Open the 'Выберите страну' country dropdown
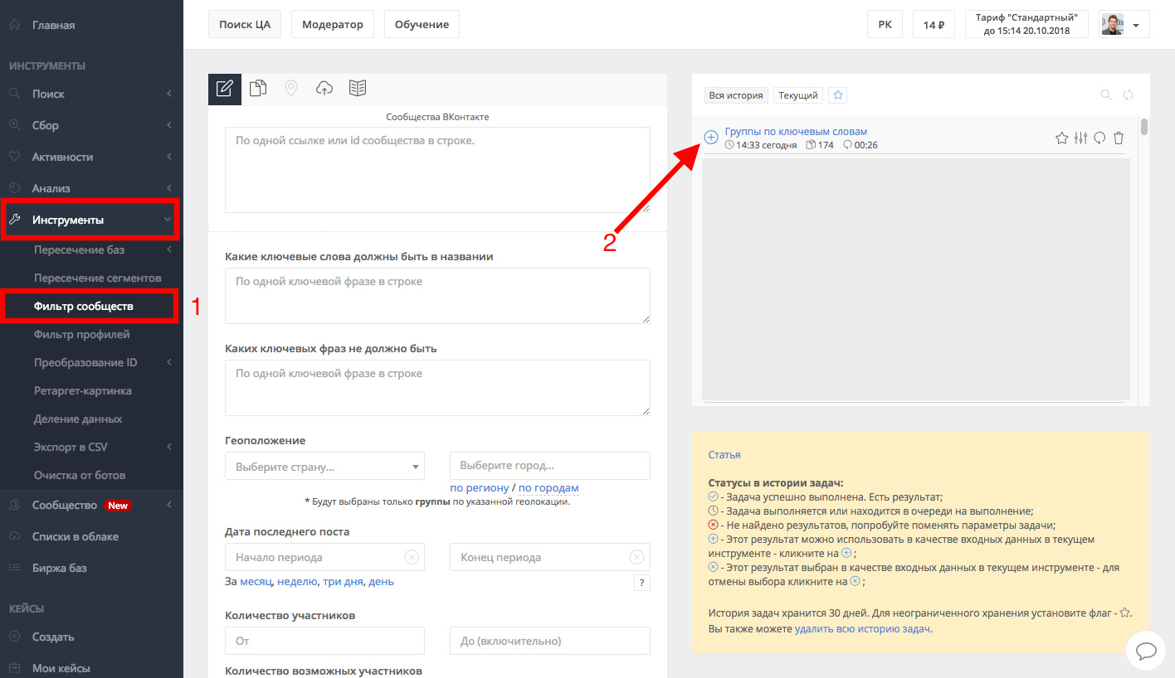Viewport: 1175px width, 678px height. click(x=324, y=466)
